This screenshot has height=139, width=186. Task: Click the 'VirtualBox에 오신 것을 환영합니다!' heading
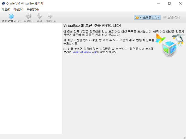pos(92,26)
